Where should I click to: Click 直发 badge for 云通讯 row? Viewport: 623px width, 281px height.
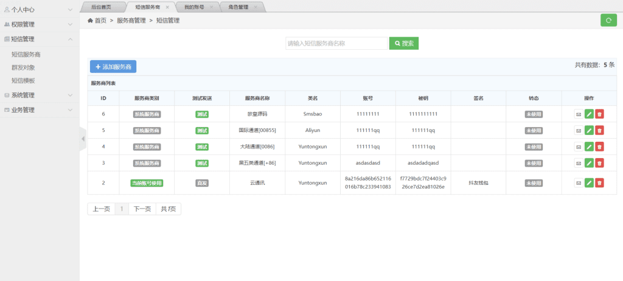tap(202, 183)
